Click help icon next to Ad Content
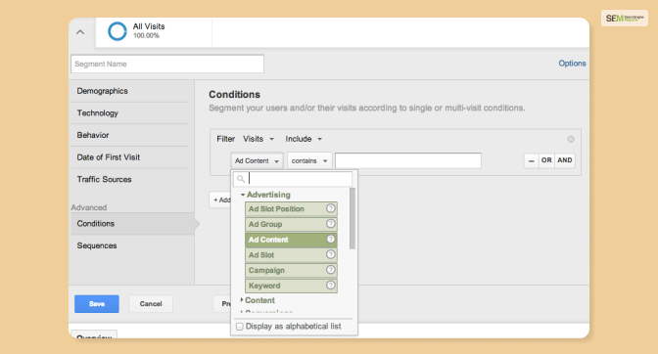Screen dimensions: 658x354 coord(331,240)
